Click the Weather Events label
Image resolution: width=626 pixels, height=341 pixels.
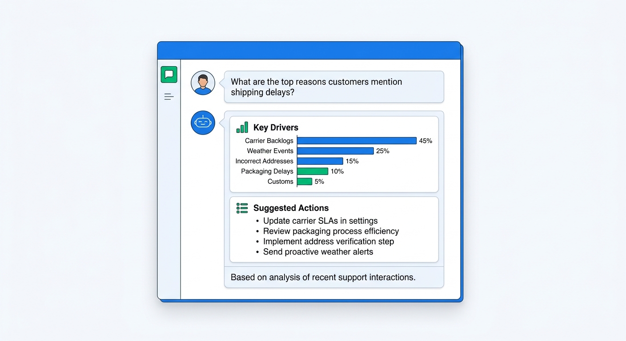(x=270, y=151)
